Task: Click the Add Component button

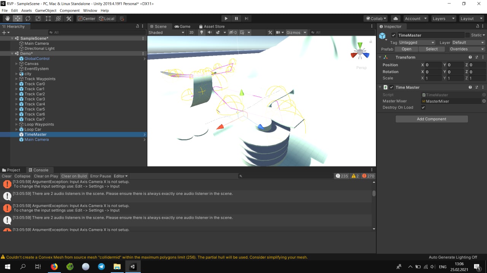Action: [431, 119]
